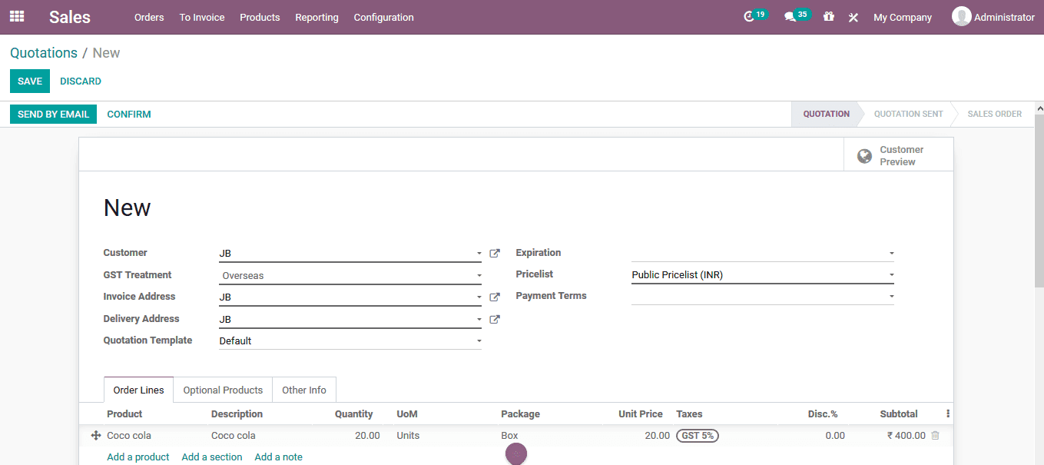Image resolution: width=1044 pixels, height=465 pixels.
Task: Expand the Invoice Address dropdown
Action: pyautogui.click(x=479, y=297)
